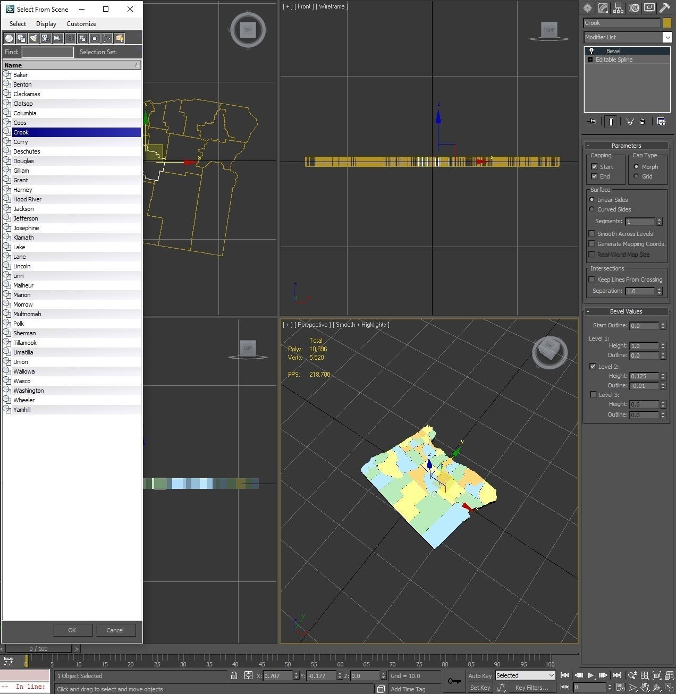The height and width of the screenshot is (694, 676).
Task: Open the Select menu in dialog
Action: [18, 24]
